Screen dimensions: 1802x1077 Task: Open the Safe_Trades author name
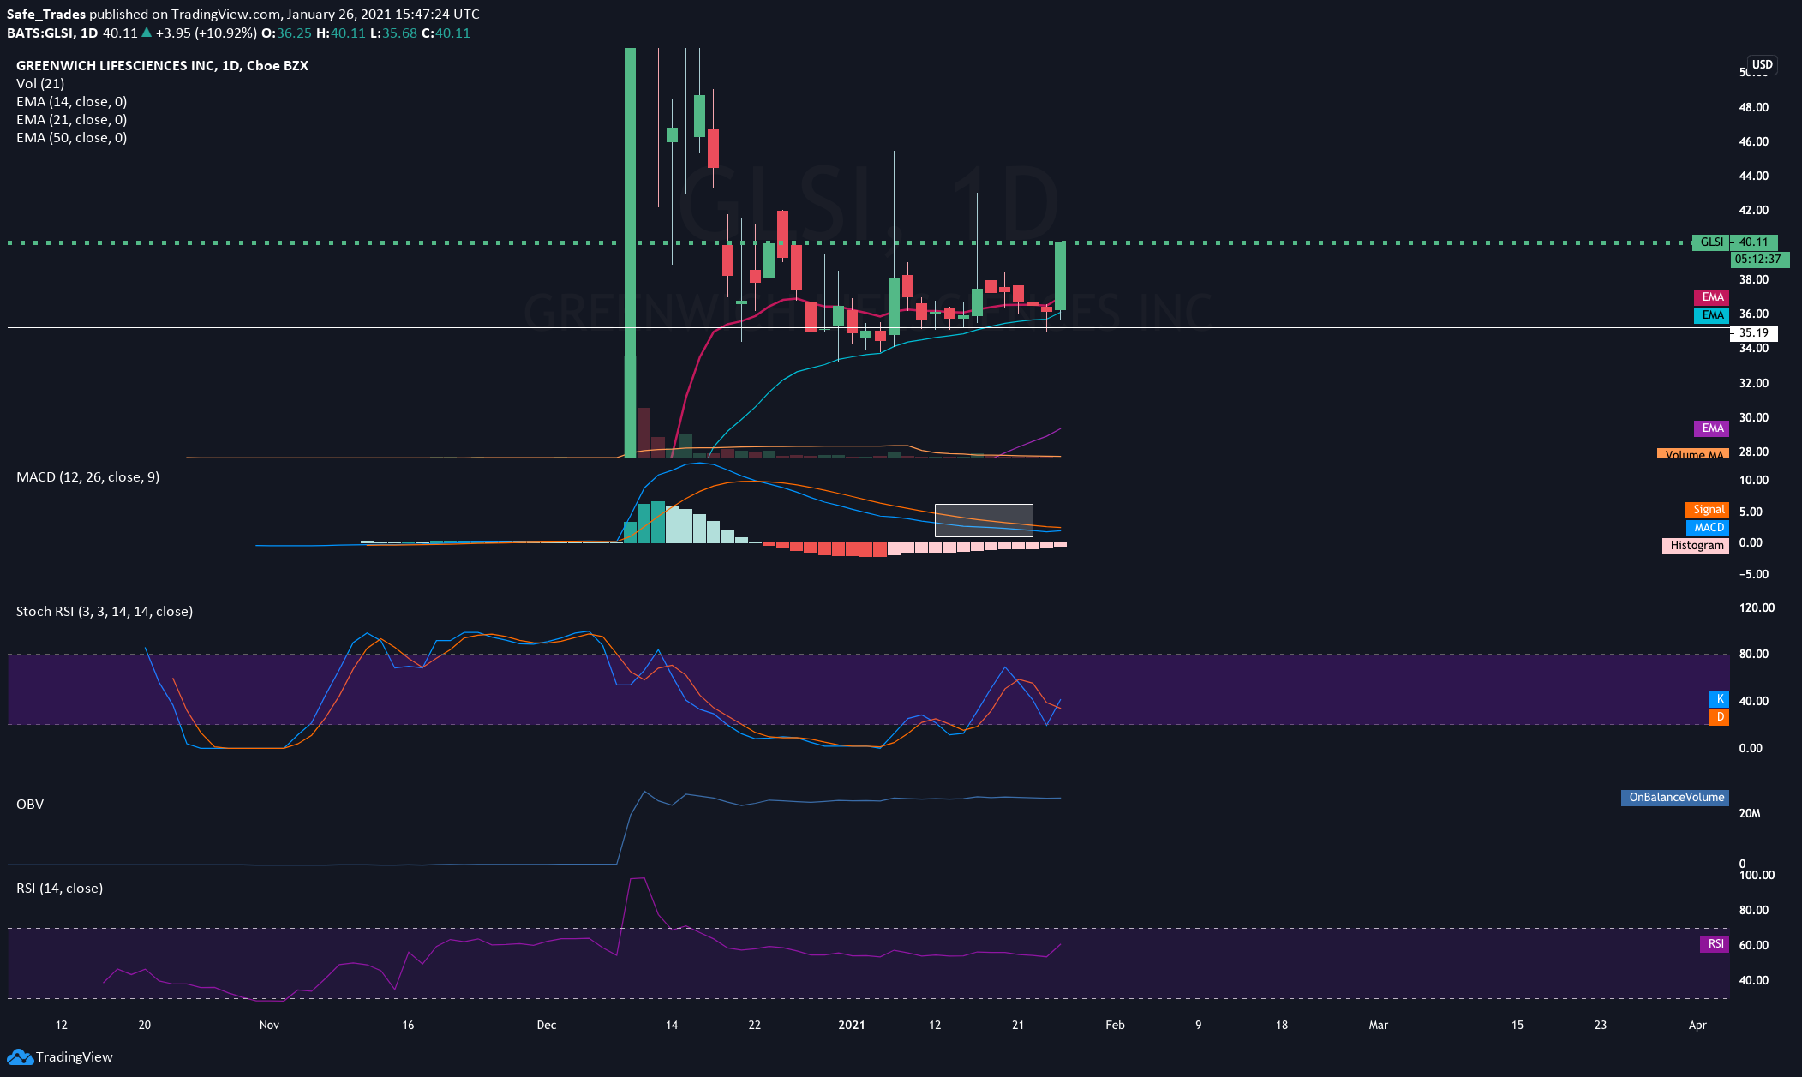[x=46, y=15]
